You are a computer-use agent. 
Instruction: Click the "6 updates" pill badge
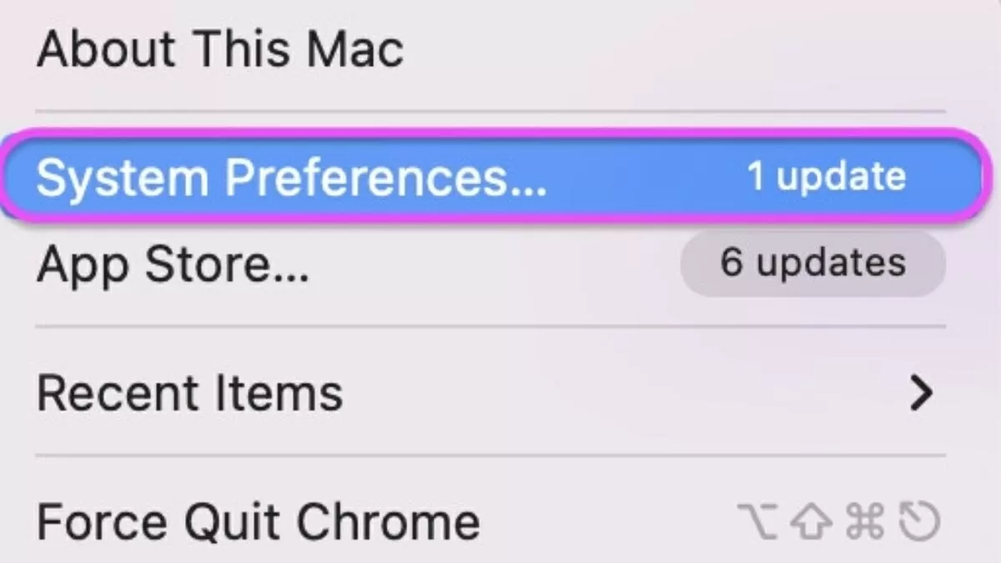point(812,264)
